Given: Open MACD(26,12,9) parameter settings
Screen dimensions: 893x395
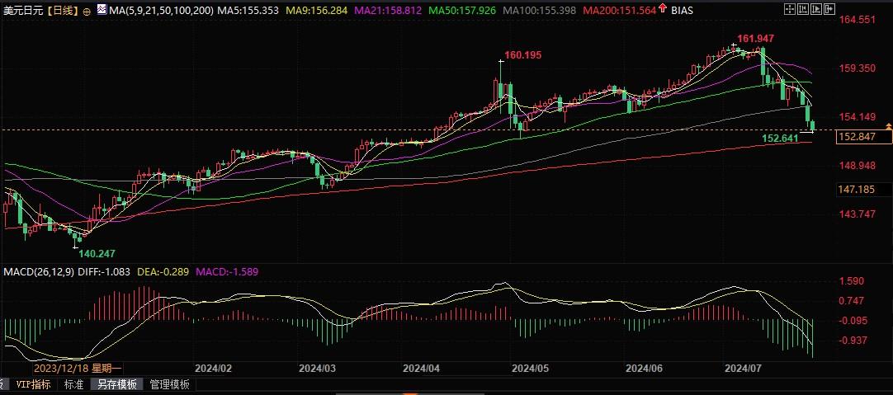Looking at the screenshot, I should [39, 272].
